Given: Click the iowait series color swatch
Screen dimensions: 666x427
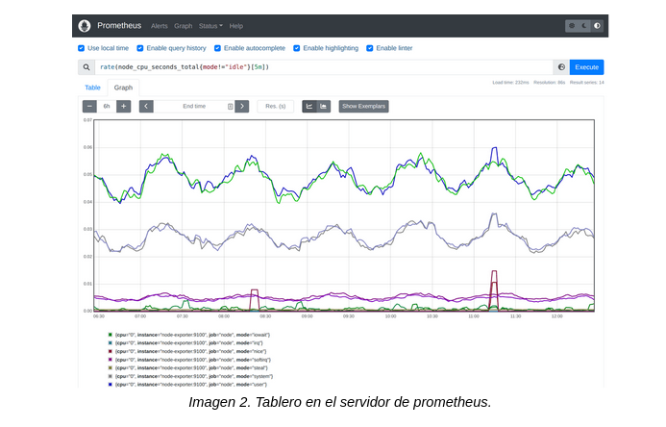Looking at the screenshot, I should (111, 335).
